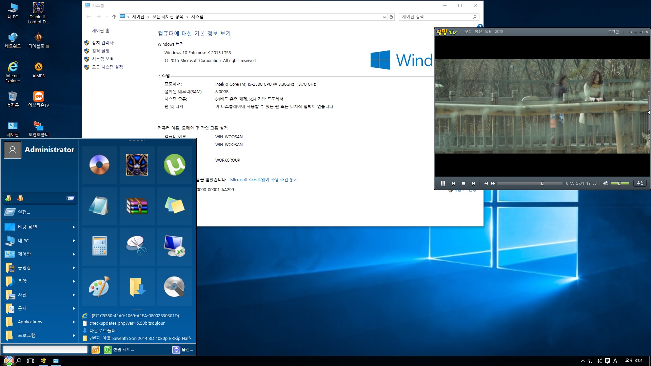Select 실행... in the start menu
651x366 pixels.
pos(40,212)
